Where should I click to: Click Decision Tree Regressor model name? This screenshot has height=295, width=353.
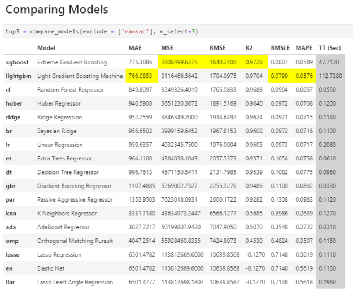68,172
